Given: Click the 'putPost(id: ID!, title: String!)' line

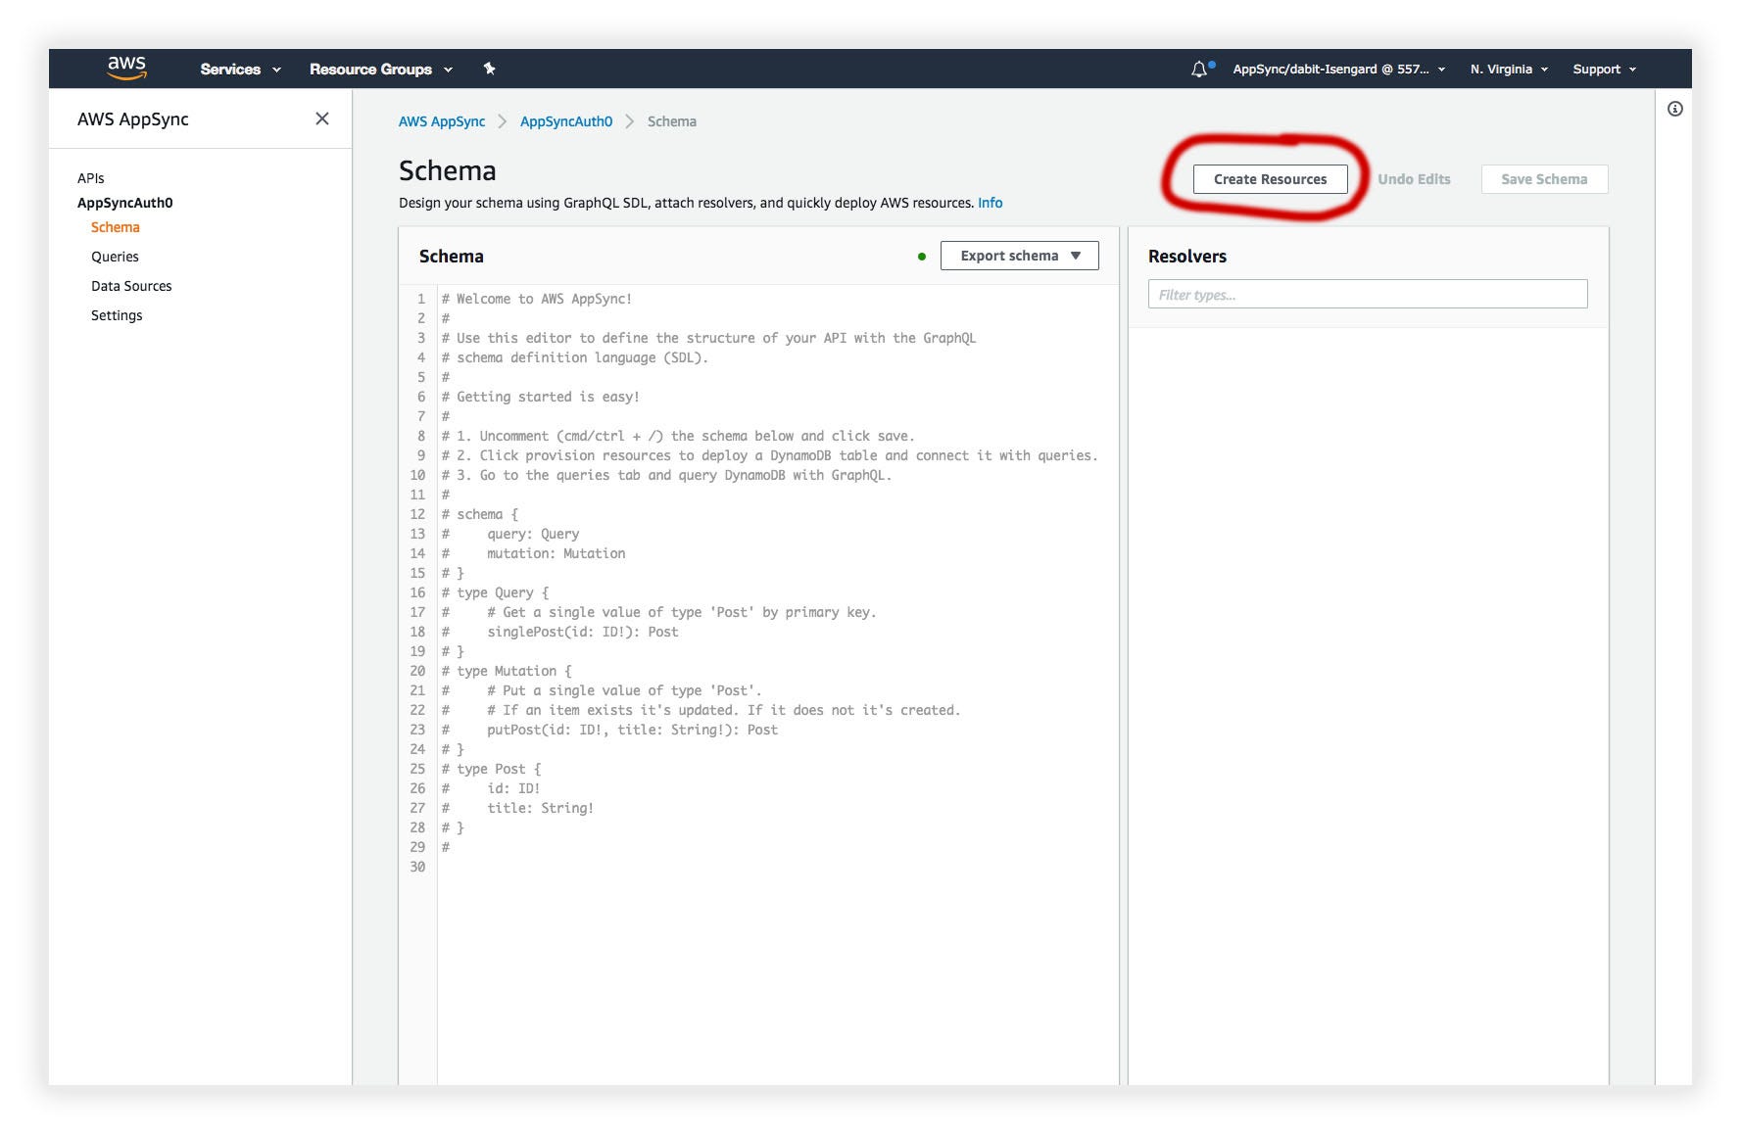Looking at the screenshot, I should pos(609,730).
